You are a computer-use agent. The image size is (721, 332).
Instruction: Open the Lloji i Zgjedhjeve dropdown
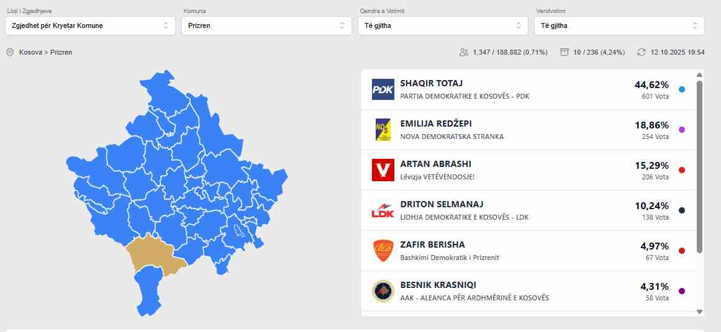[90, 25]
